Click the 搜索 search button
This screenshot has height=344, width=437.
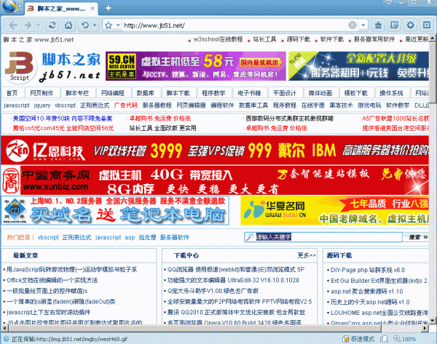(417, 237)
